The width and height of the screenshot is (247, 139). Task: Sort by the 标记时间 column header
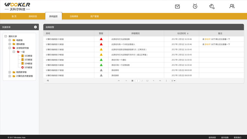click(x=181, y=33)
